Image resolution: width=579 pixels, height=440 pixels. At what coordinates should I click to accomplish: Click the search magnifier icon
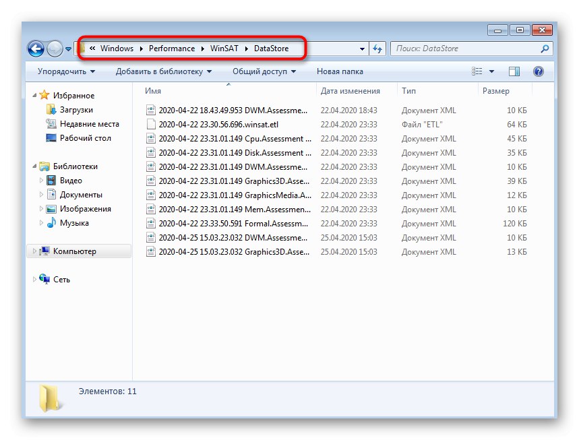pos(545,49)
